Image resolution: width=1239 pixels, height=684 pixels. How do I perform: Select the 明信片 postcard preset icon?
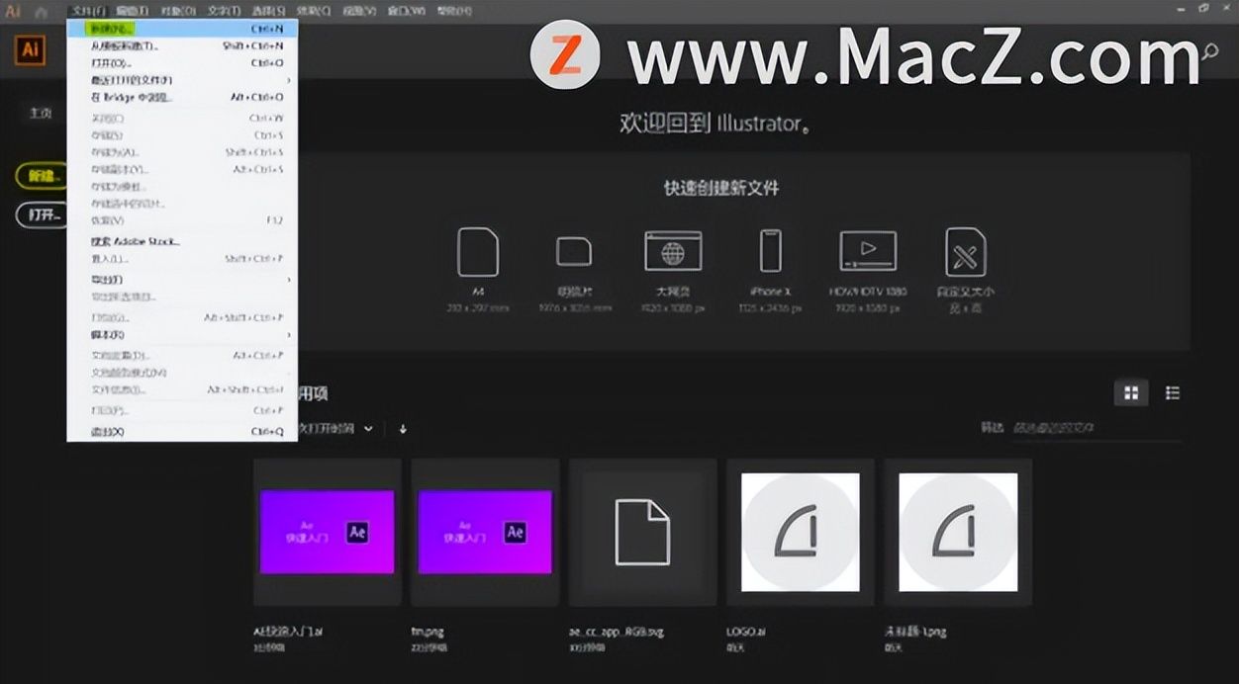pyautogui.click(x=573, y=252)
